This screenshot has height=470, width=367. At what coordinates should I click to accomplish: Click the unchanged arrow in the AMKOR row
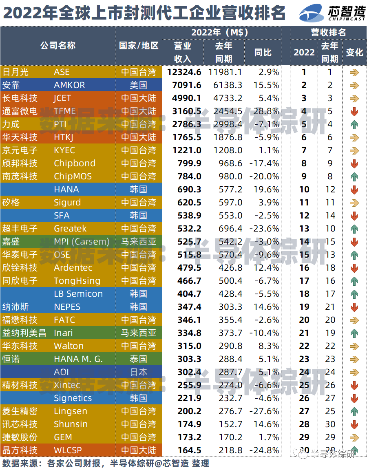354,86
